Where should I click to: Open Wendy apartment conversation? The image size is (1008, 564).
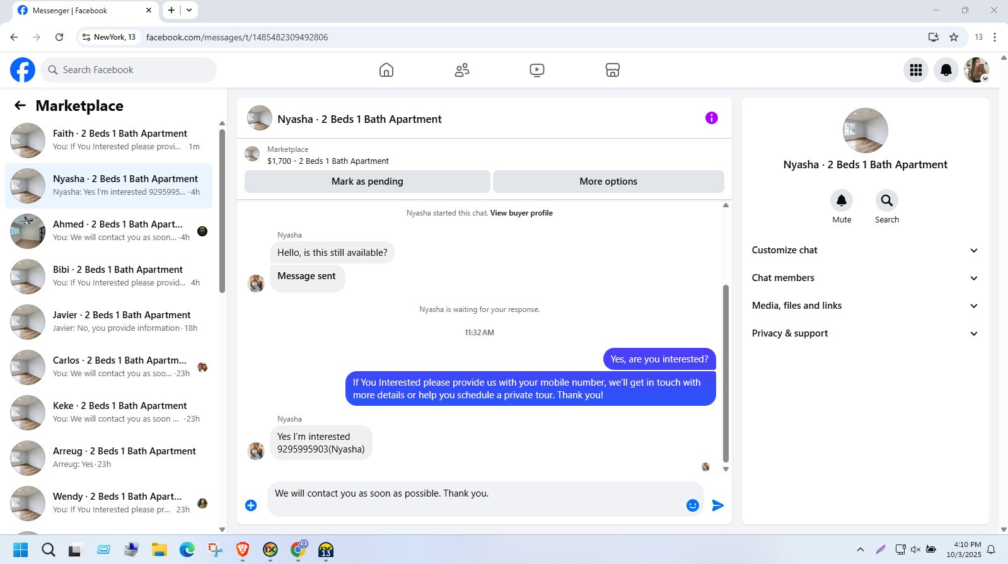(108, 504)
